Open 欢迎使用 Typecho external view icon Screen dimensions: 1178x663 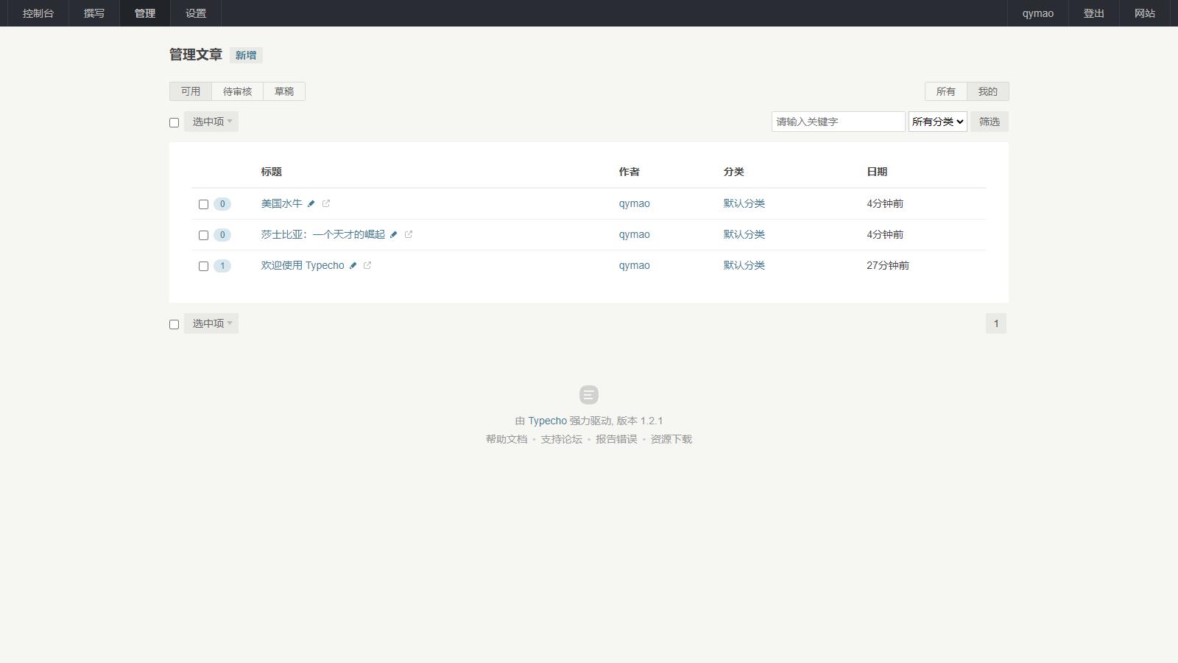(367, 266)
